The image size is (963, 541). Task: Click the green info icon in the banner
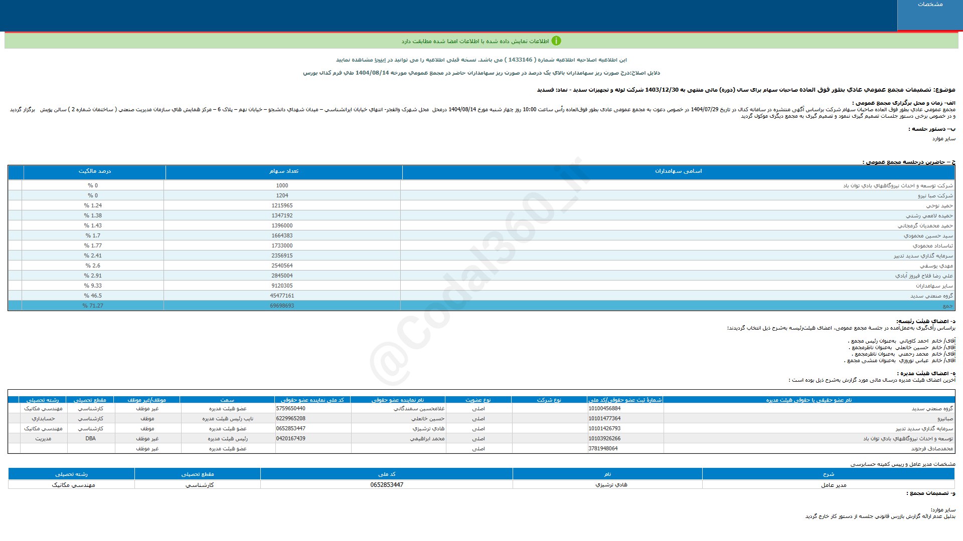[556, 41]
